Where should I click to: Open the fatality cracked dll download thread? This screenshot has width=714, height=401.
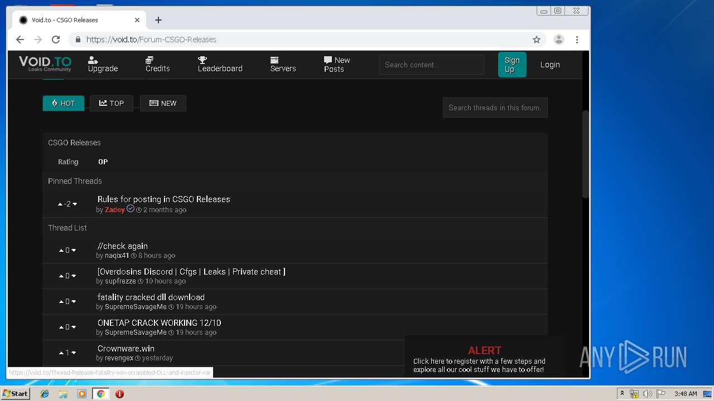(151, 297)
